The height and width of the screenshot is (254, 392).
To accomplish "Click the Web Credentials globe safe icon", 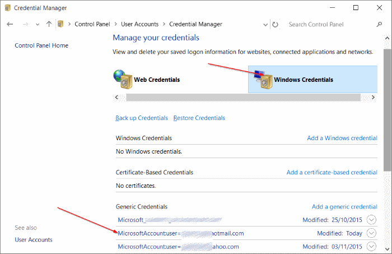I will pos(123,79).
